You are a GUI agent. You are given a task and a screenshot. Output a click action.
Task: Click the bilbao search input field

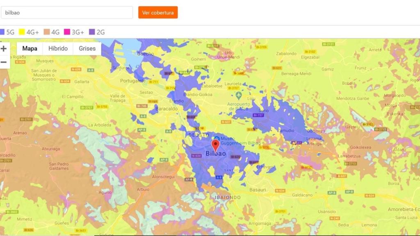[x=68, y=13]
